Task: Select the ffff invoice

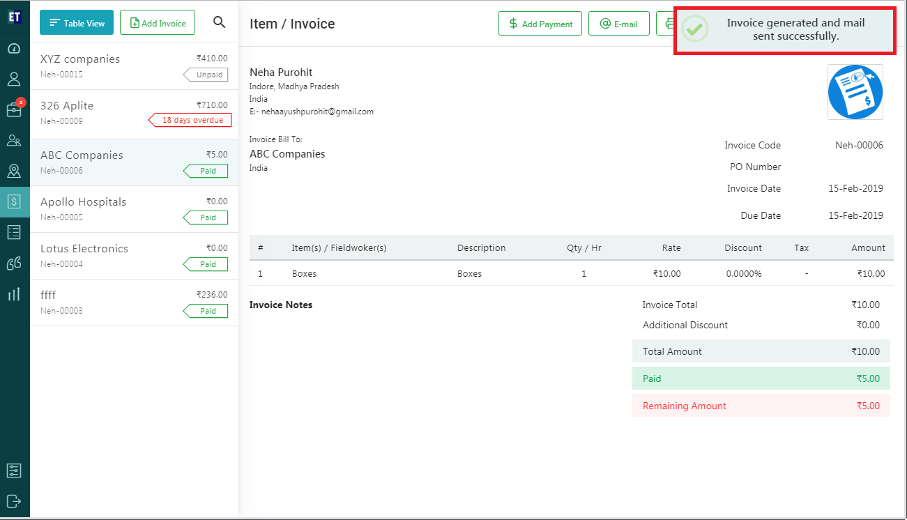Action: tap(134, 303)
